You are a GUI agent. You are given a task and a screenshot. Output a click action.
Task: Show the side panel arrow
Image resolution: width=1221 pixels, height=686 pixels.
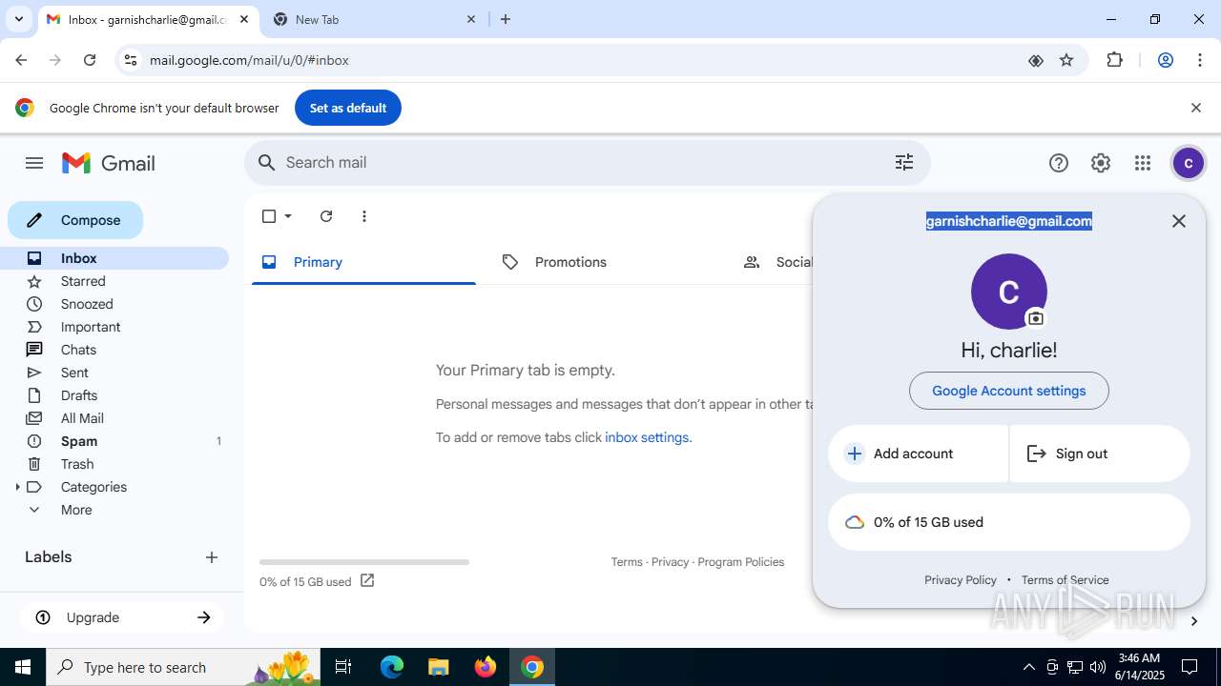[x=1193, y=621]
